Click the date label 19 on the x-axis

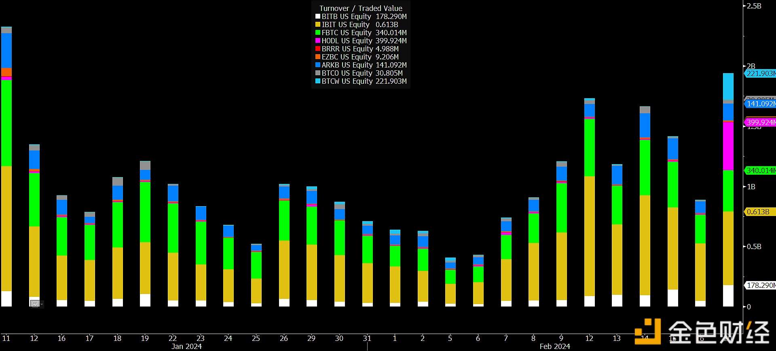tap(145, 338)
